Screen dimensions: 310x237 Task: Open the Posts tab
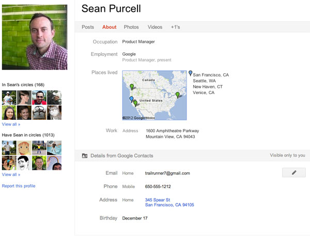pos(88,27)
